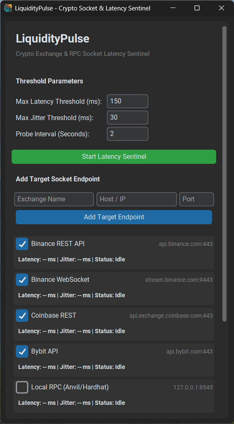The height and width of the screenshot is (424, 234).
Task: Click the Coinbase REST label
Action: [x=54, y=315]
